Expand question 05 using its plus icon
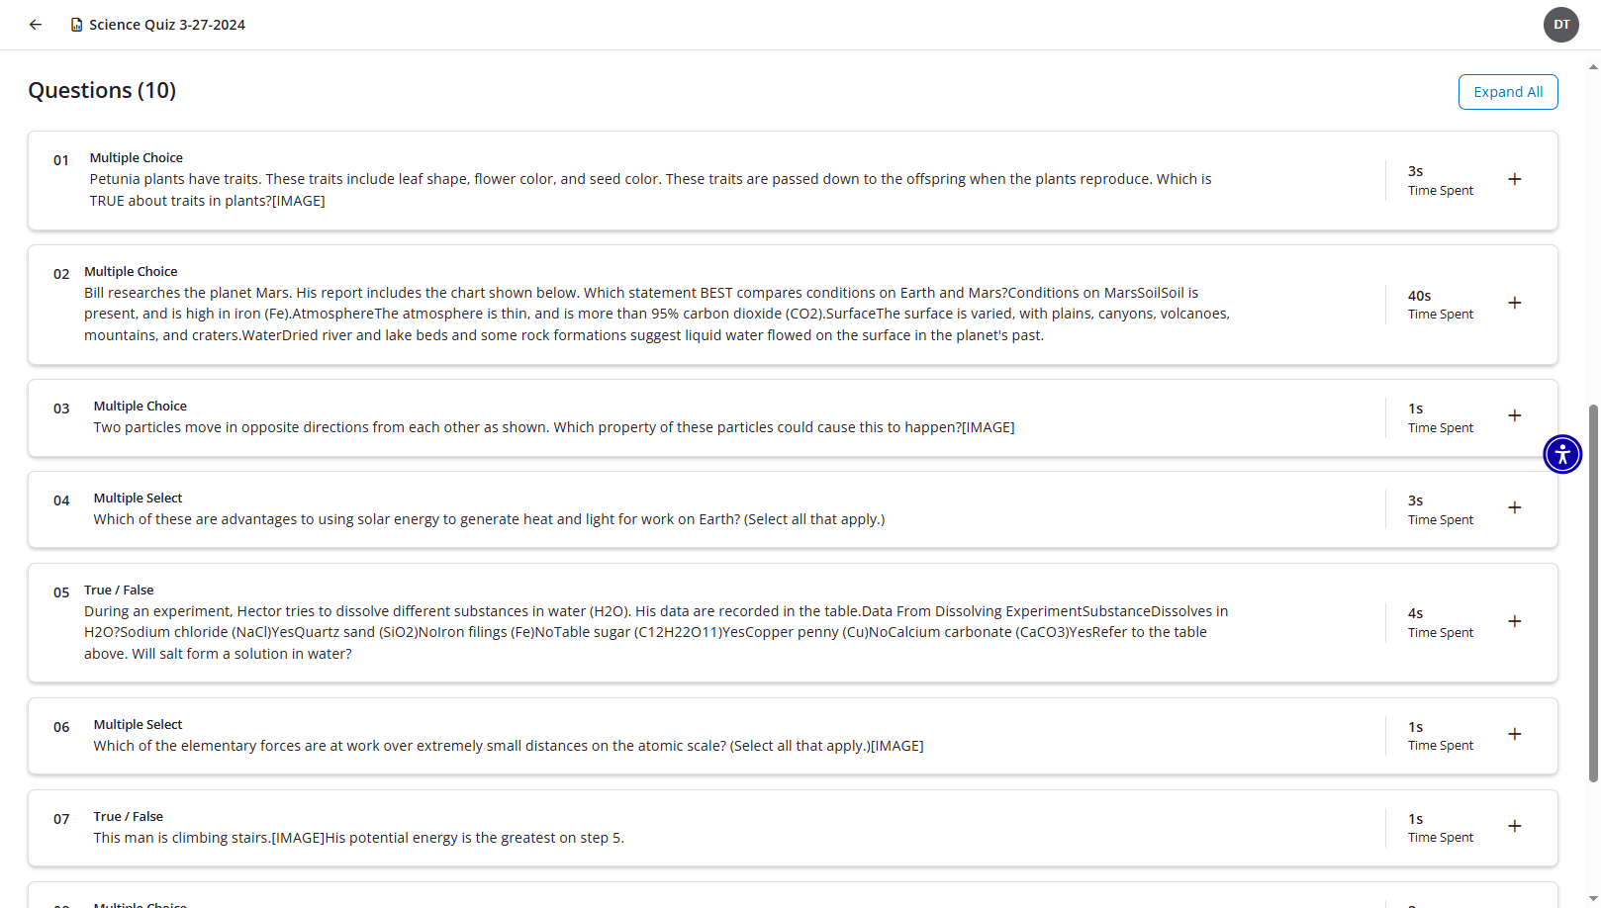Image resolution: width=1601 pixels, height=908 pixels. [x=1515, y=621]
